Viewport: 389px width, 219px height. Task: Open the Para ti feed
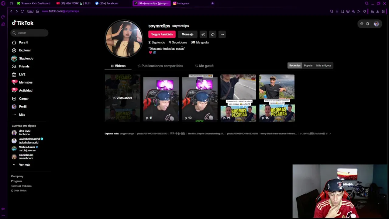(20, 42)
